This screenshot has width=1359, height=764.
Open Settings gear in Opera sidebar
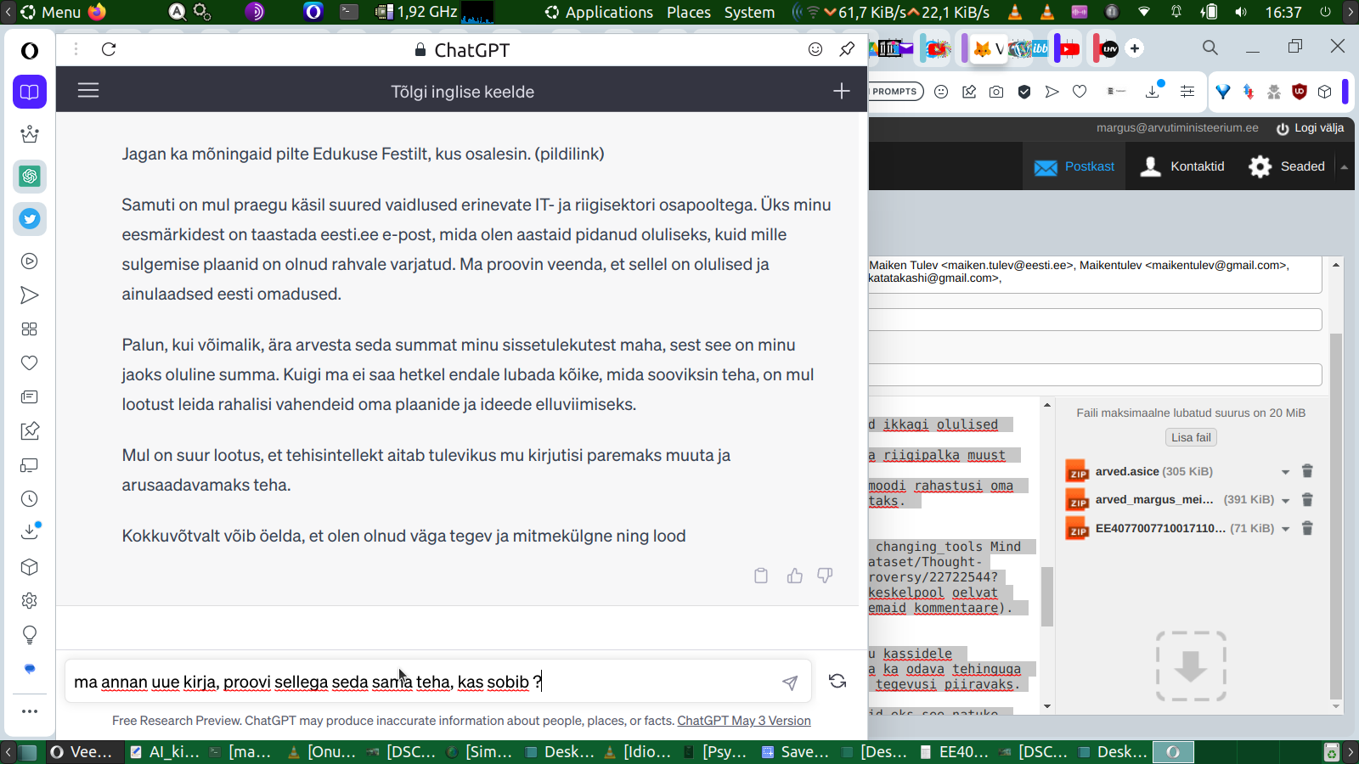pyautogui.click(x=30, y=601)
